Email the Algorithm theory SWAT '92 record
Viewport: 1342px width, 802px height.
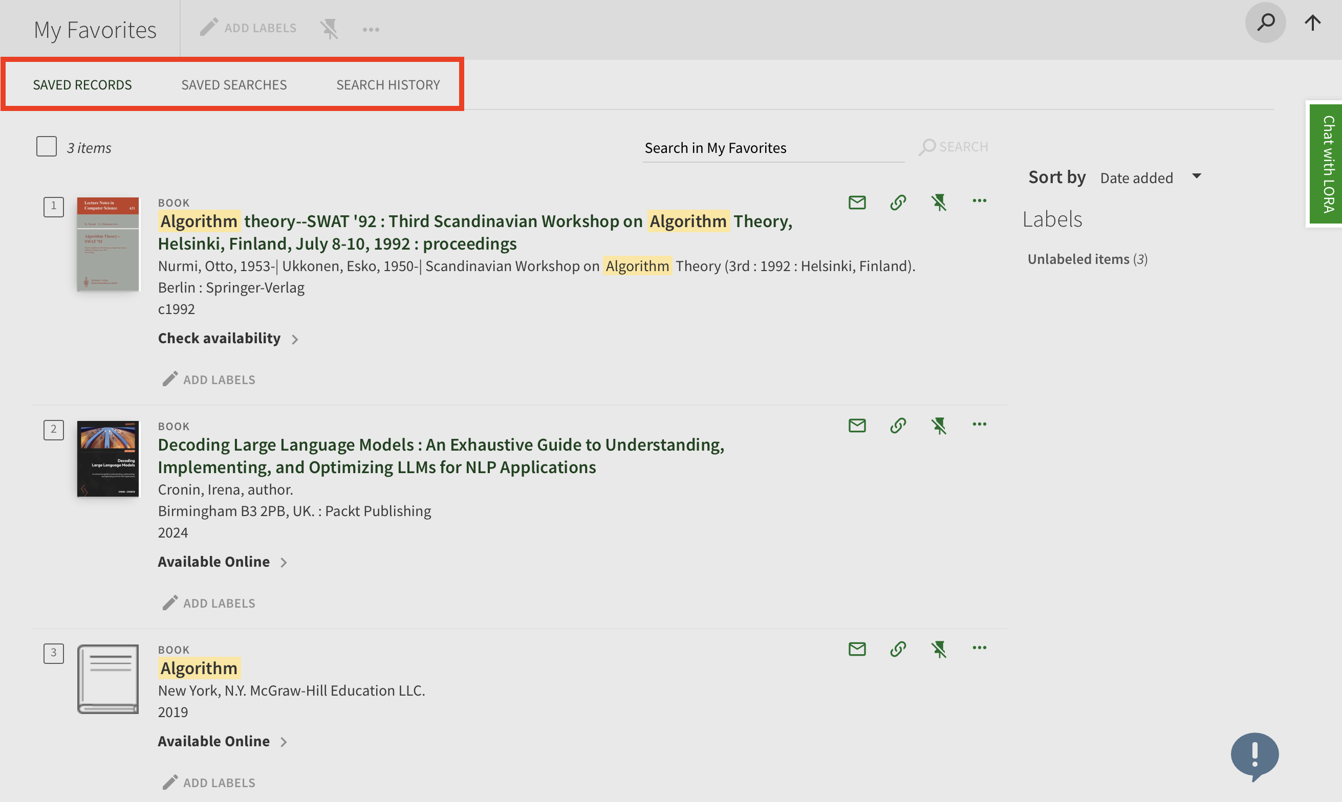point(857,203)
